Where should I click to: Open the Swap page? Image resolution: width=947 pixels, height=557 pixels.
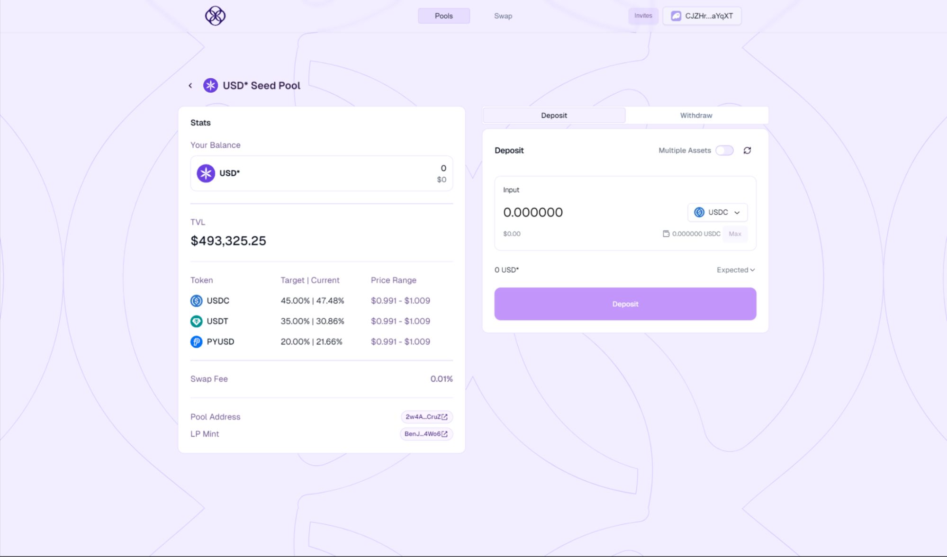tap(503, 16)
